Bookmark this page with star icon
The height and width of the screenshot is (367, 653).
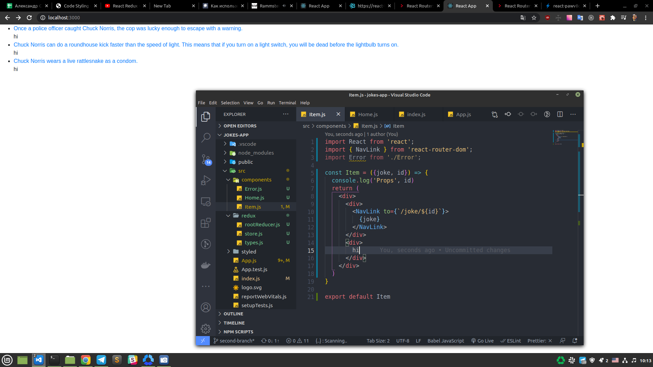(534, 18)
